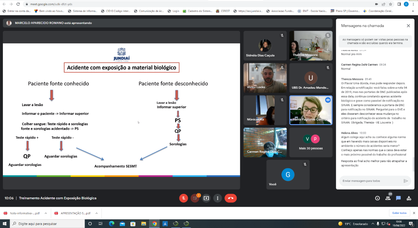Select Sidnéia Dias Caçula's participant tile
418x228 pixels.
tap(265, 46)
